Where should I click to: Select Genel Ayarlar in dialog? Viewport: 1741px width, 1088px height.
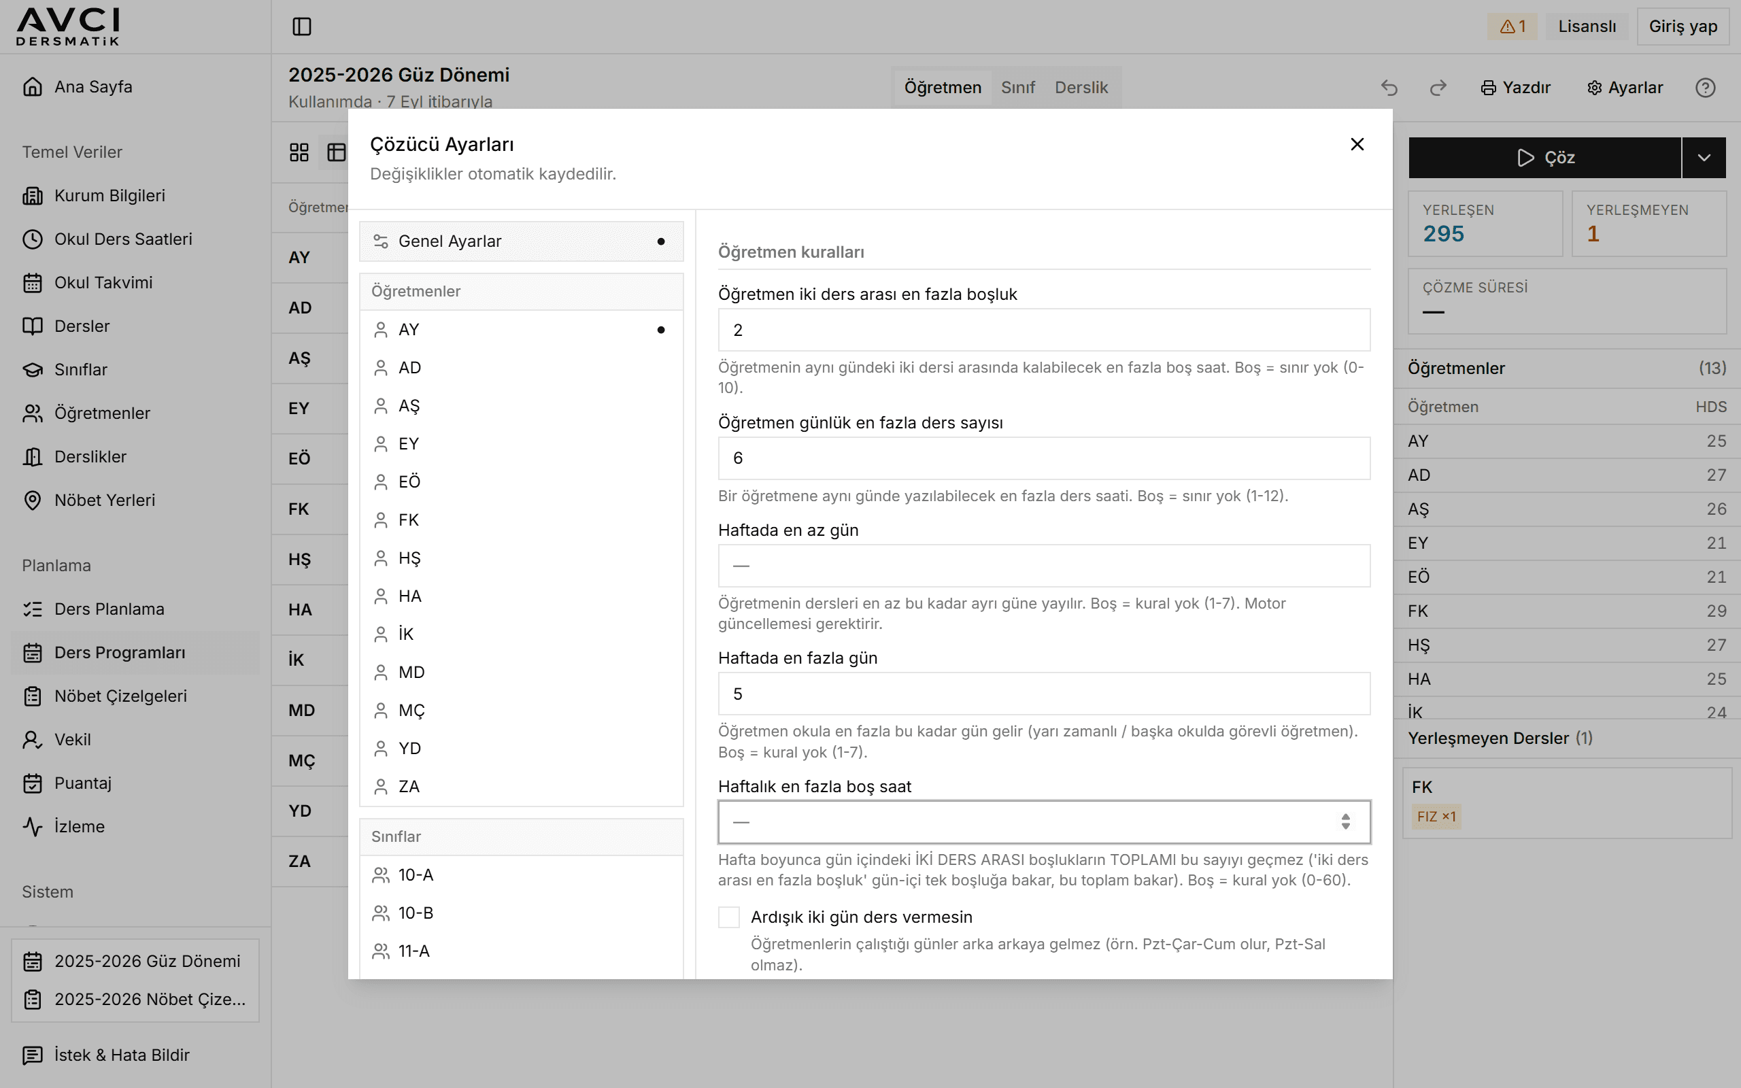click(522, 242)
